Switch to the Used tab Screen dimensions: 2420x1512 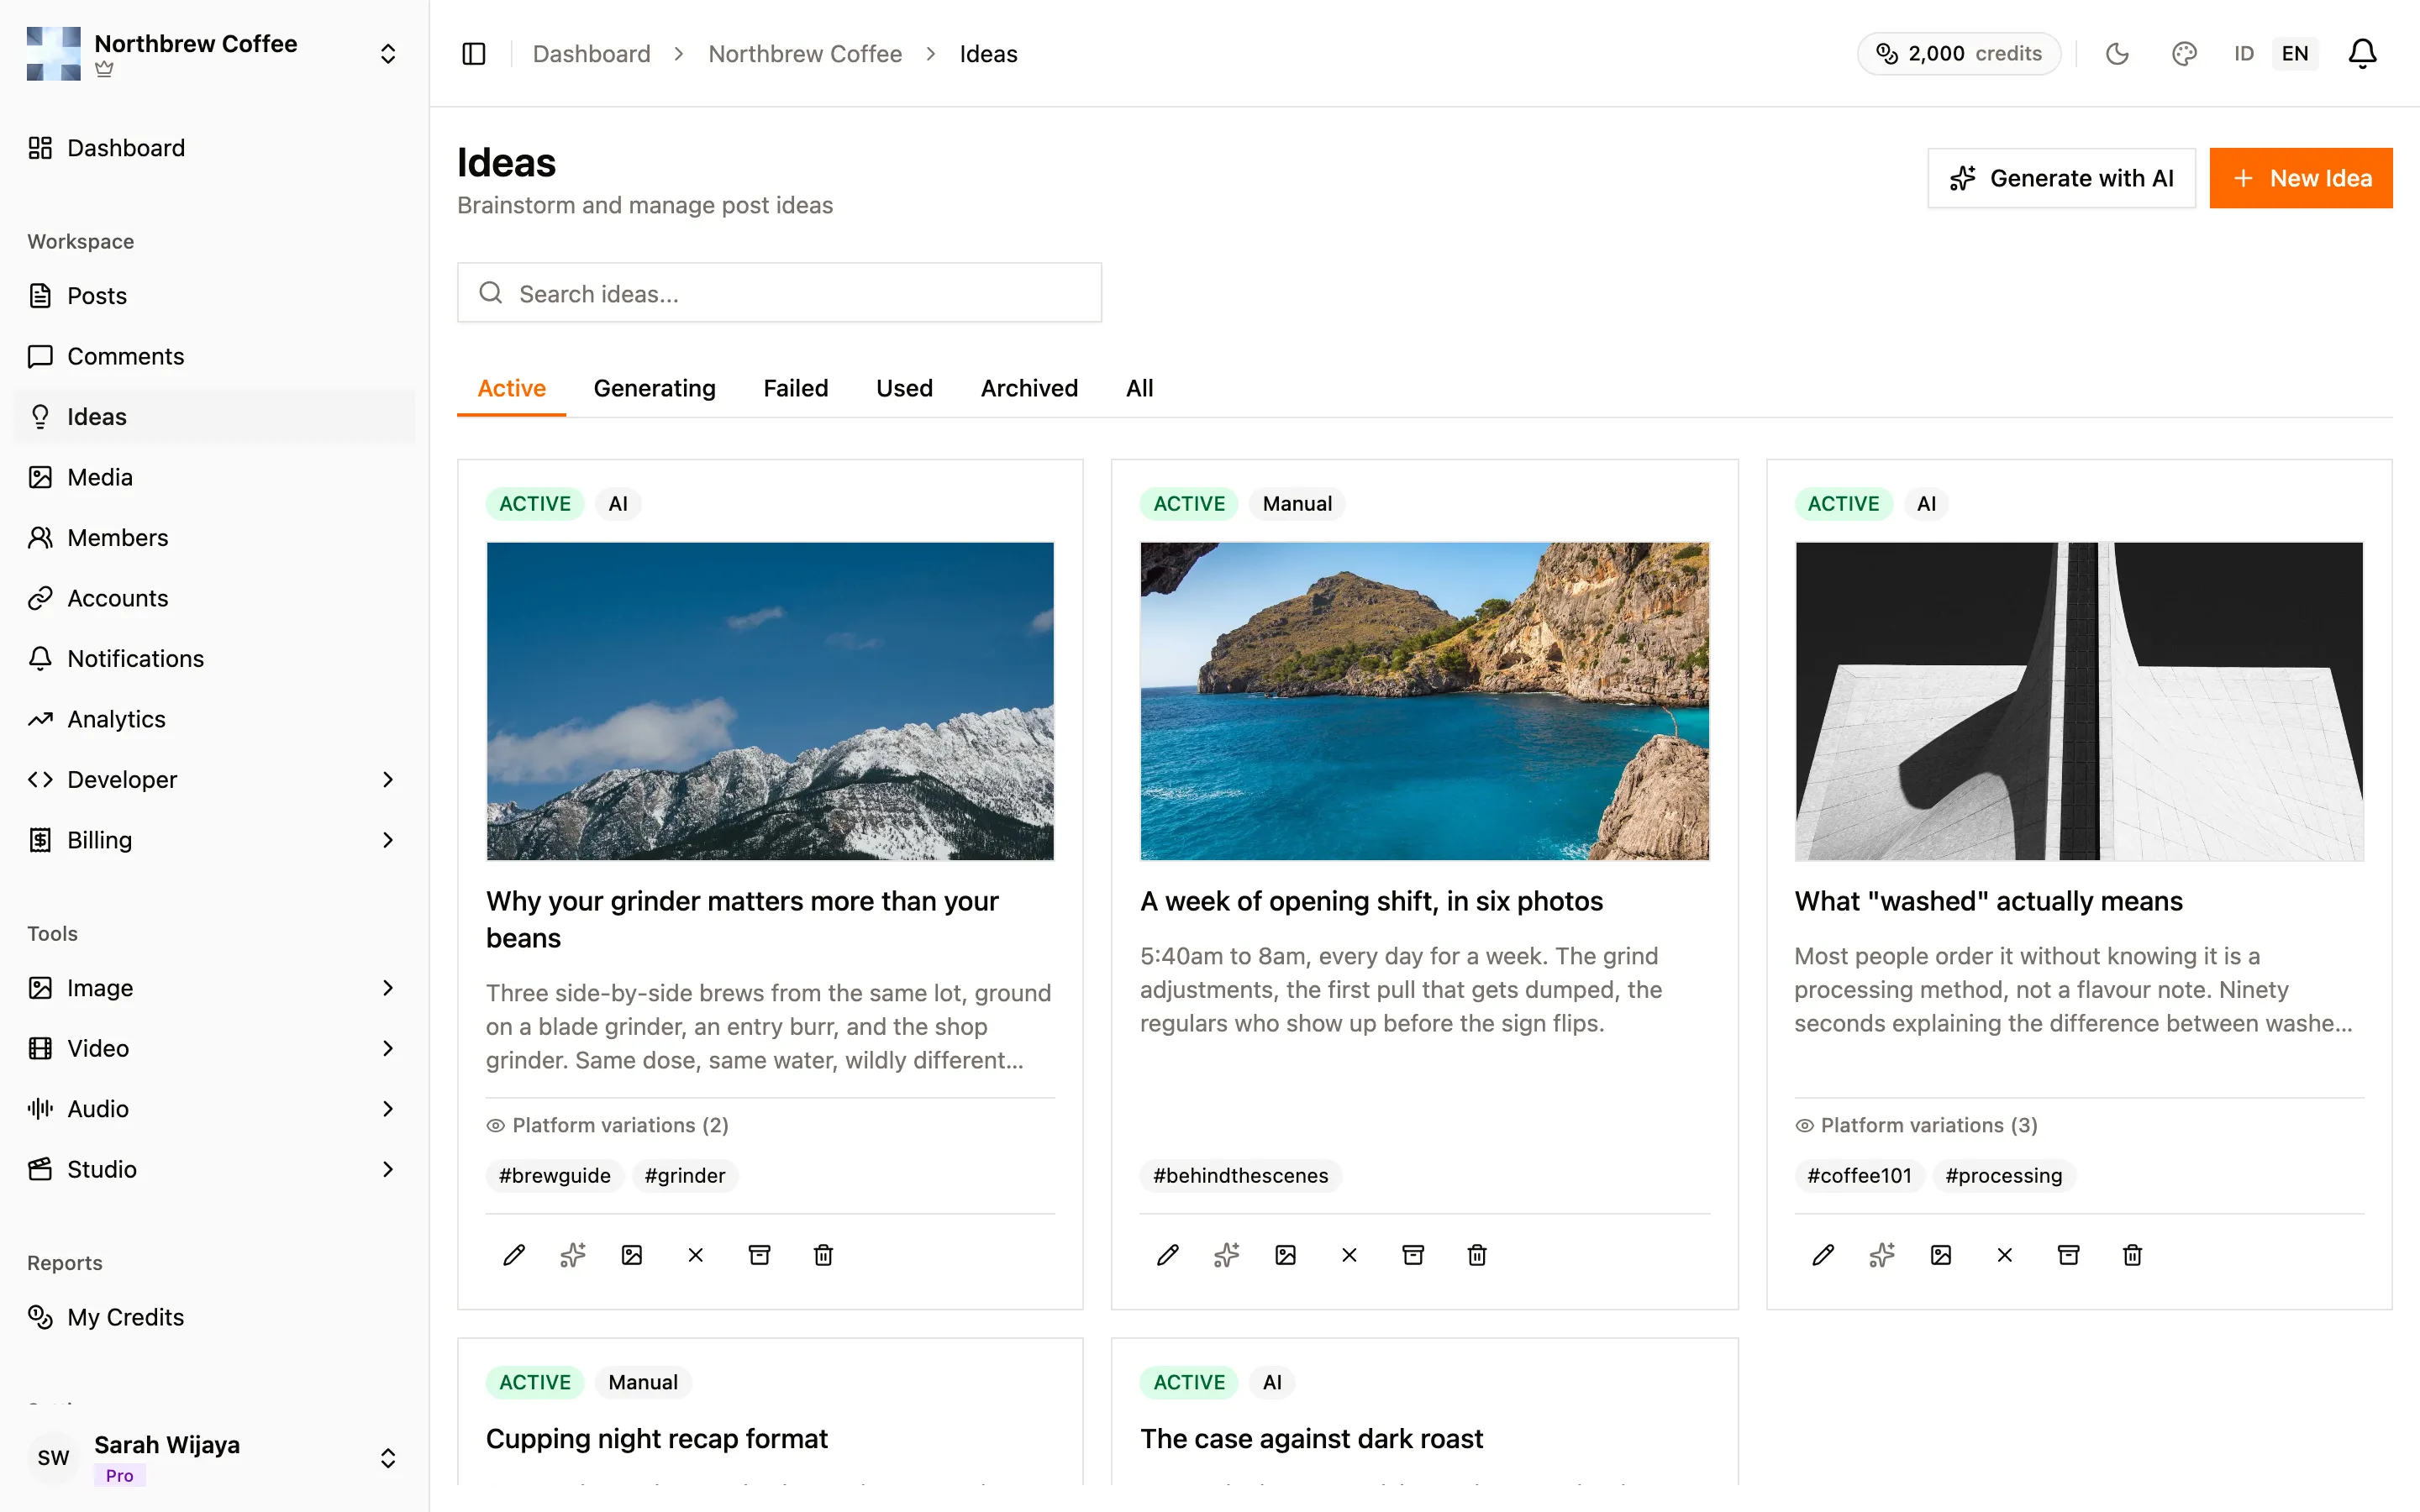coord(904,388)
